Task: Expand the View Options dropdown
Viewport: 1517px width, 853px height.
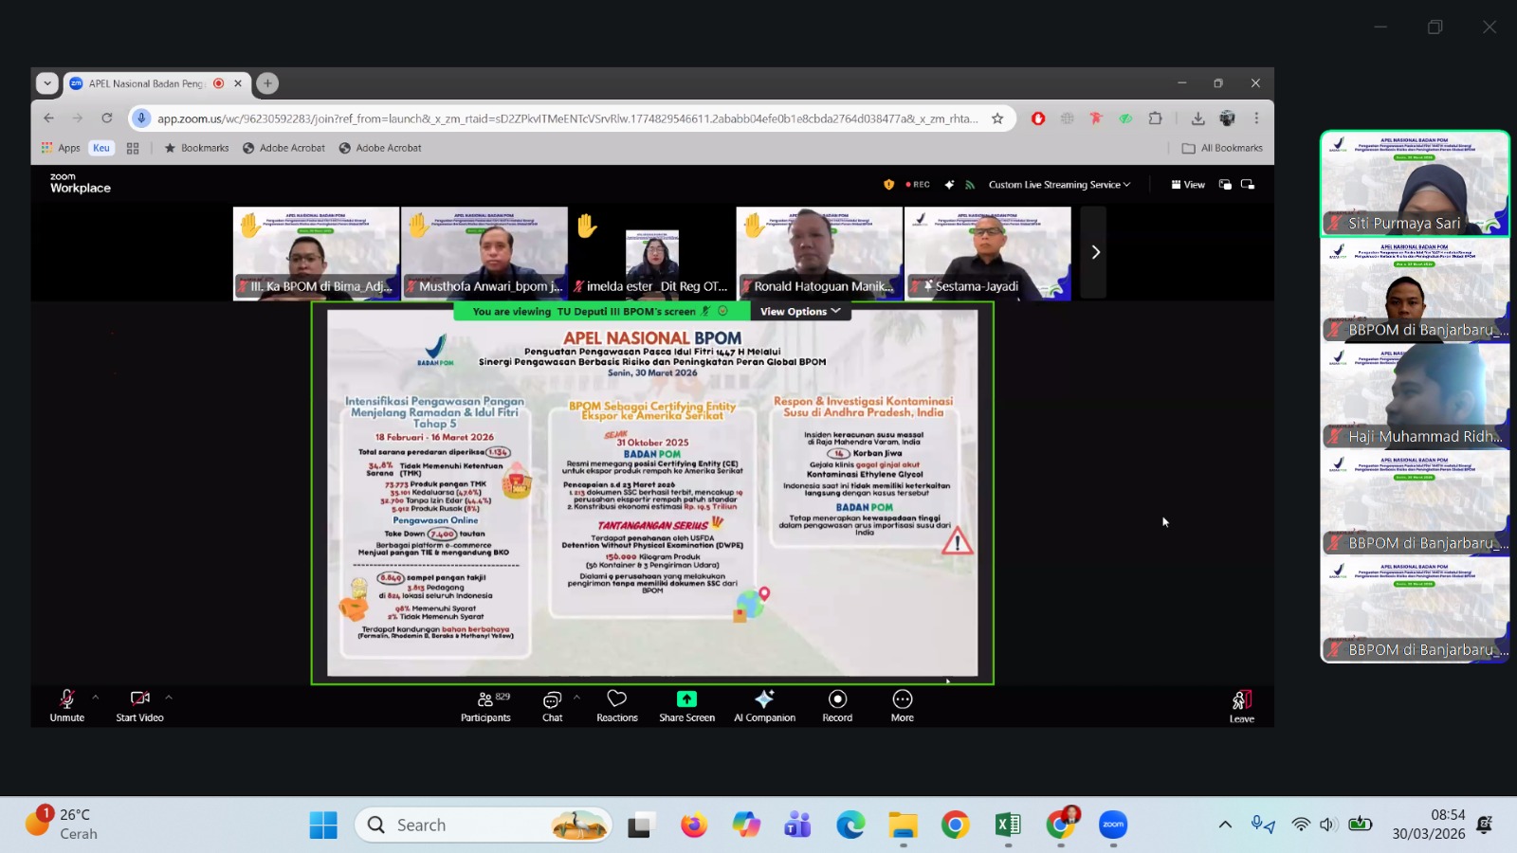Action: point(799,312)
